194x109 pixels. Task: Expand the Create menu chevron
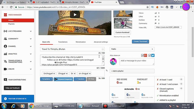tap(31, 69)
